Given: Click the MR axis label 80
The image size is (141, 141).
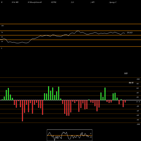Looking at the screenshot, I should point(138,84).
